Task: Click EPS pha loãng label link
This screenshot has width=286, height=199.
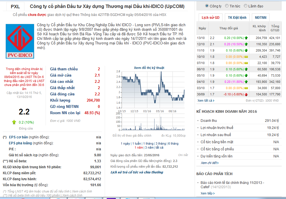Action: (20, 143)
